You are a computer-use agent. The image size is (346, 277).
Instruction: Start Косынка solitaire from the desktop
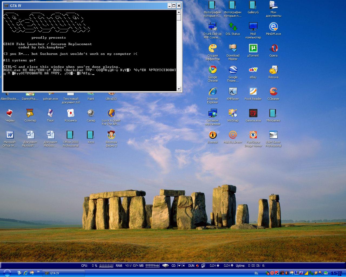(71, 116)
